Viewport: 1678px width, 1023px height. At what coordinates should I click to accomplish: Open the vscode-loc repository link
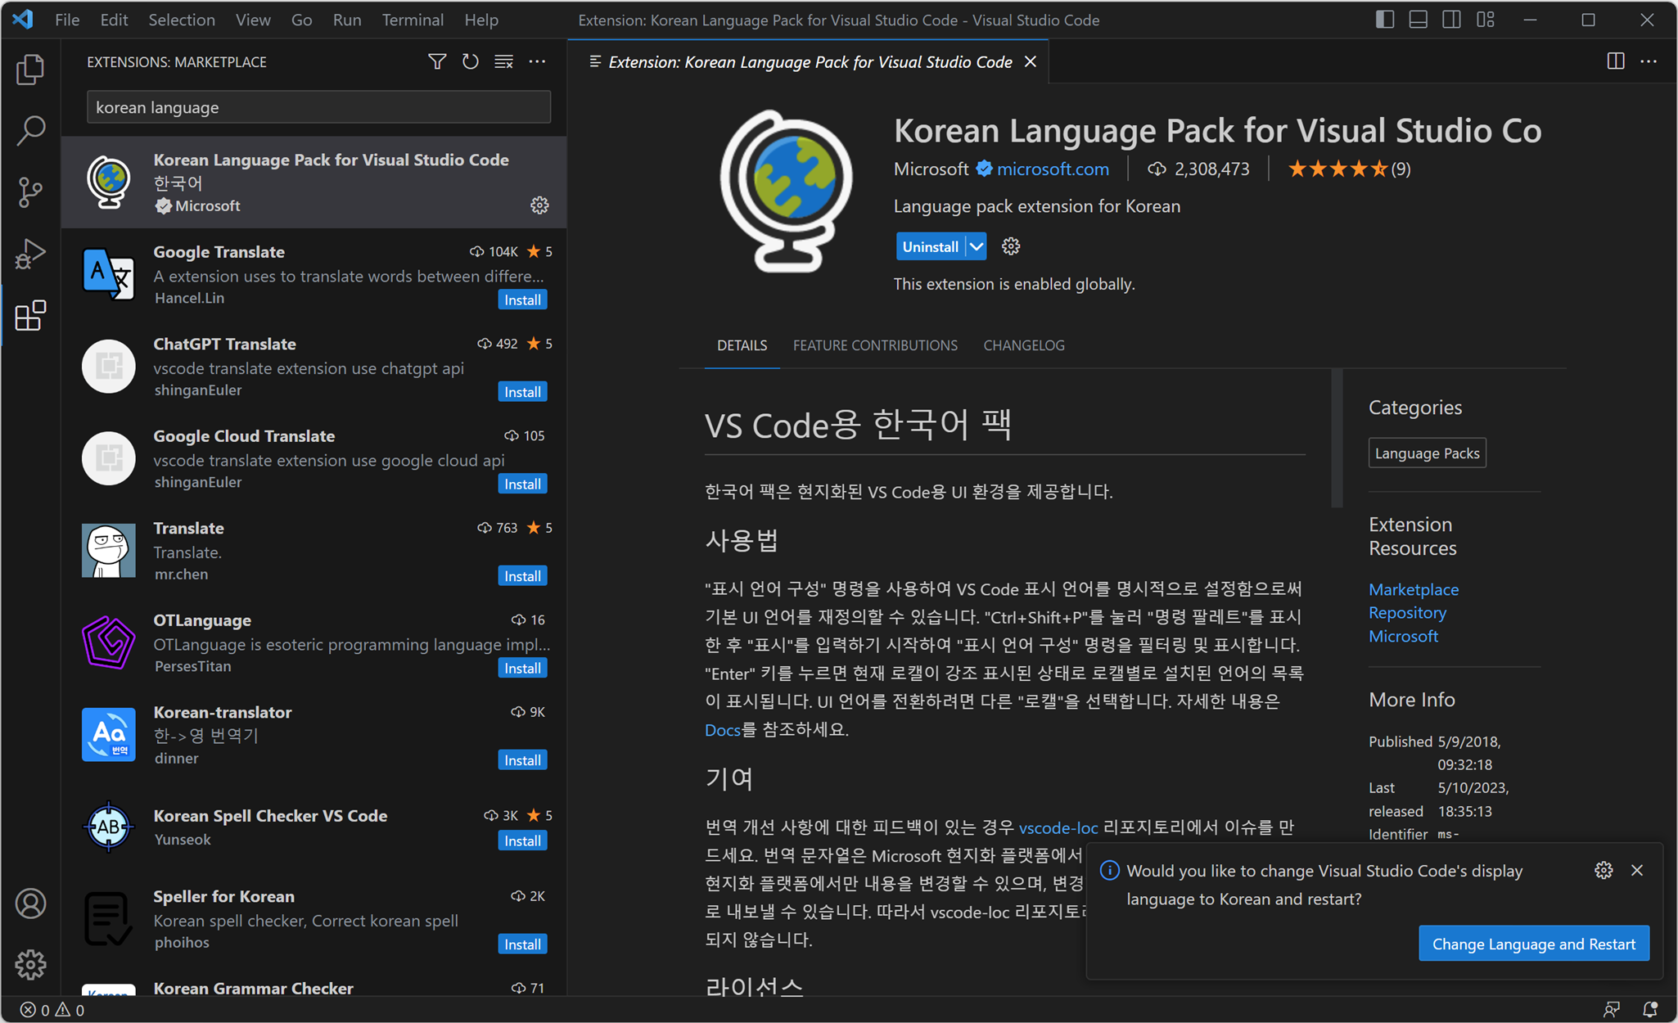[1058, 827]
